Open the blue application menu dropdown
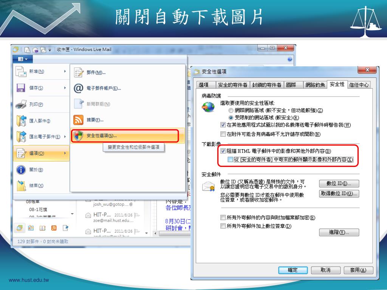Screen dimensions: 387x290 click(x=23, y=59)
